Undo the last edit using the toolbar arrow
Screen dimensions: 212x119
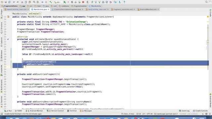[x=14, y=2]
